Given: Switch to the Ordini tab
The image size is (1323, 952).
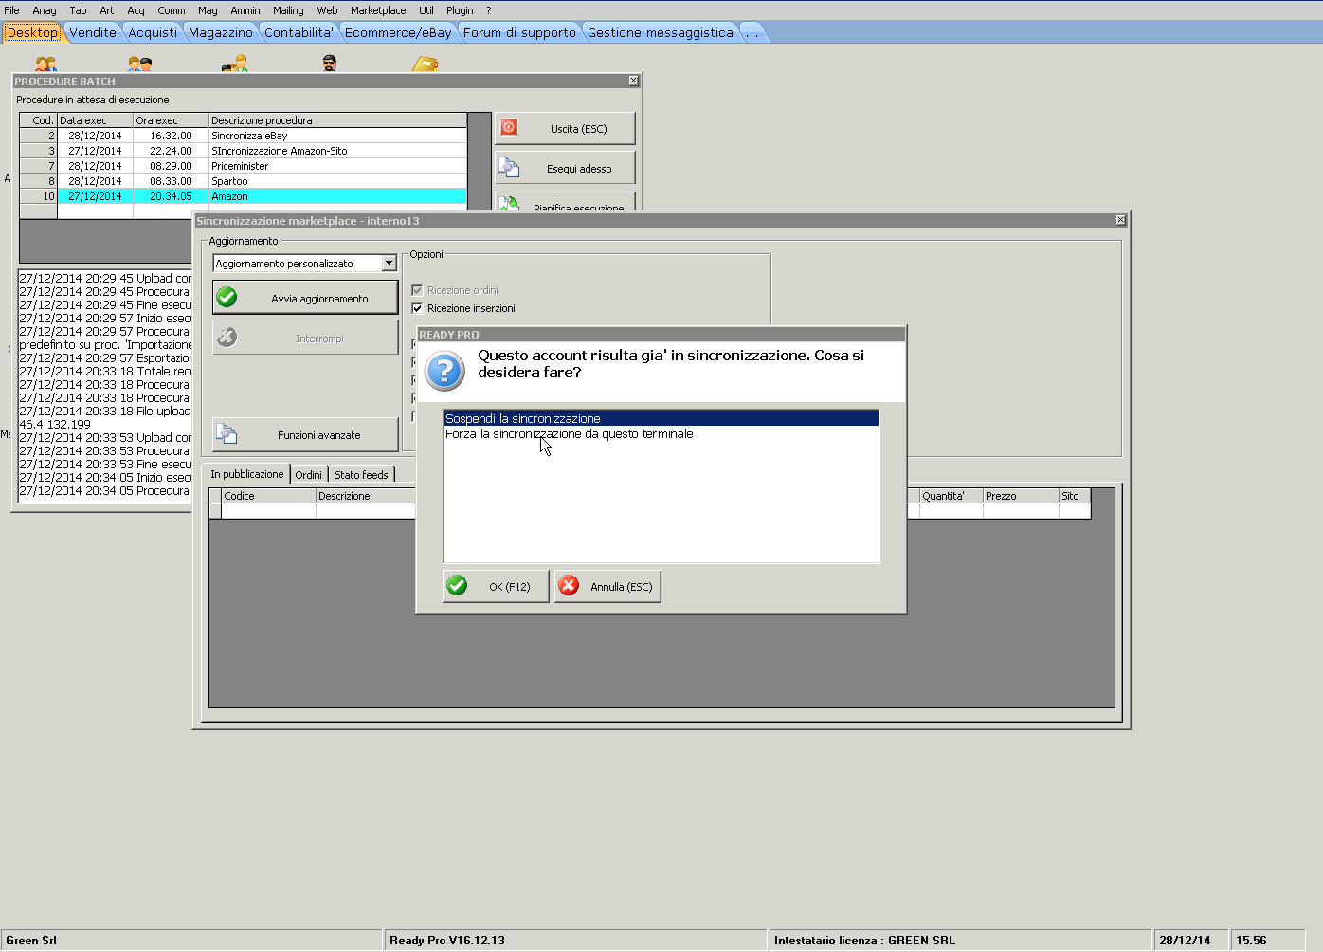Looking at the screenshot, I should coord(308,475).
